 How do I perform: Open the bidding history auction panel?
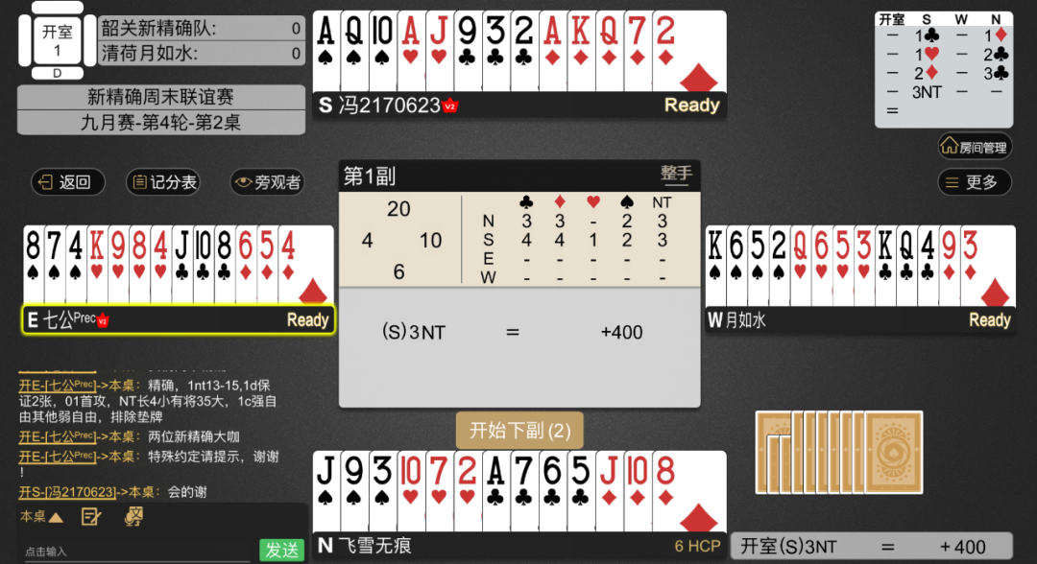point(944,69)
